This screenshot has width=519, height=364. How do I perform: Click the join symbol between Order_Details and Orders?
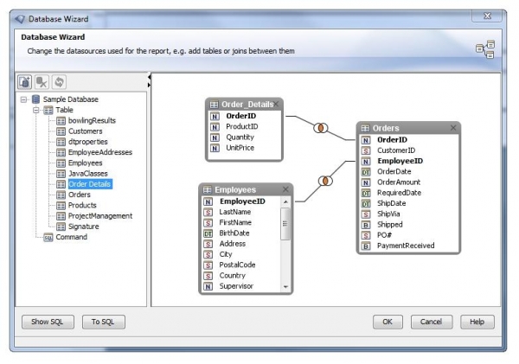(320, 128)
